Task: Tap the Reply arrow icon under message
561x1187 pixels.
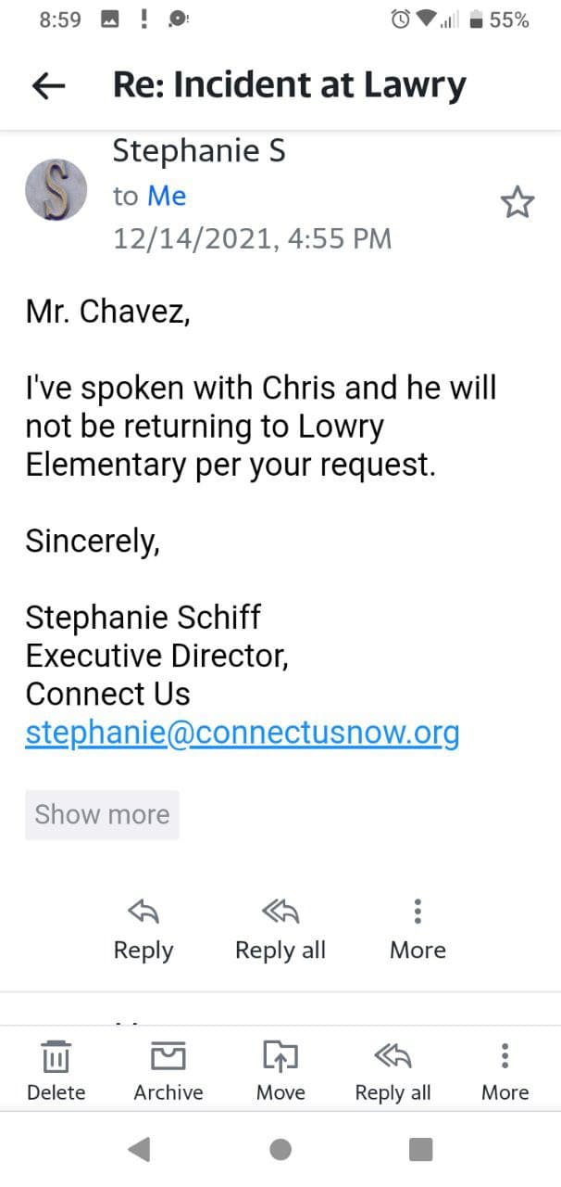Action: (x=143, y=913)
